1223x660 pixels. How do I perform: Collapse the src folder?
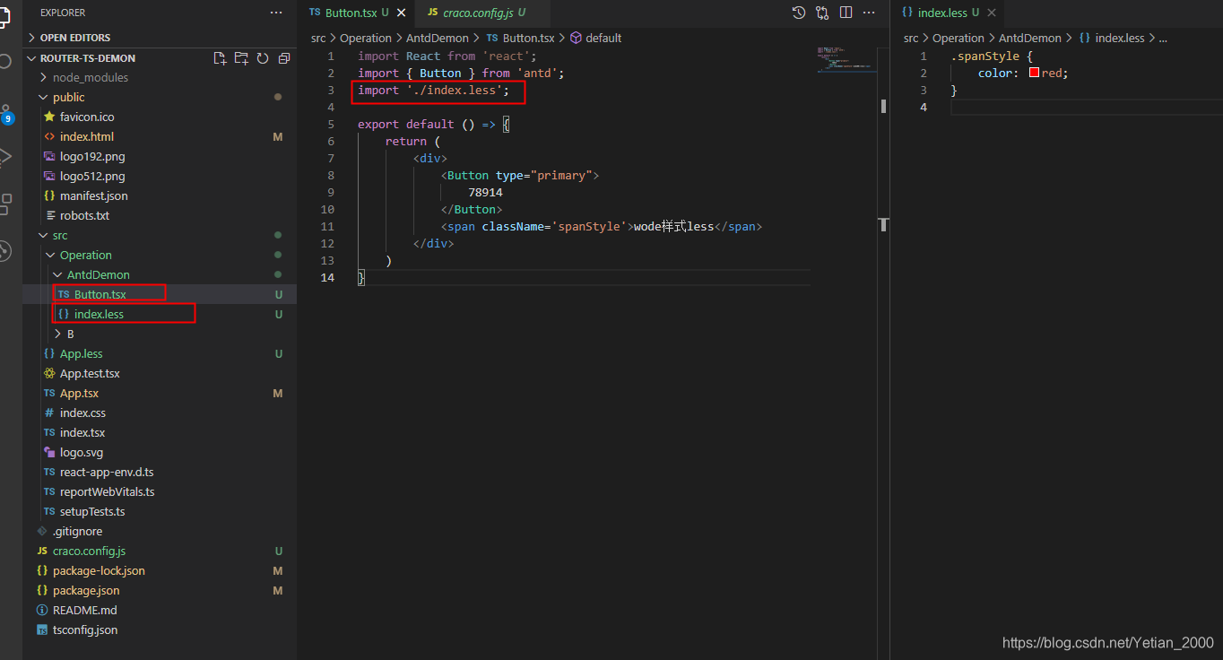click(60, 236)
